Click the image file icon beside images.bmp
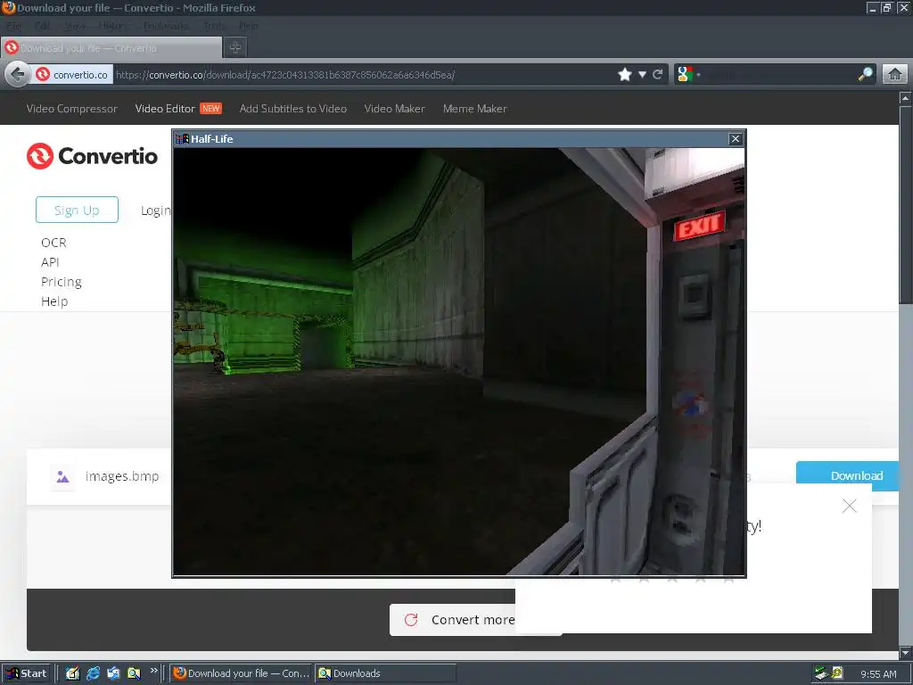This screenshot has height=685, width=913. (63, 477)
